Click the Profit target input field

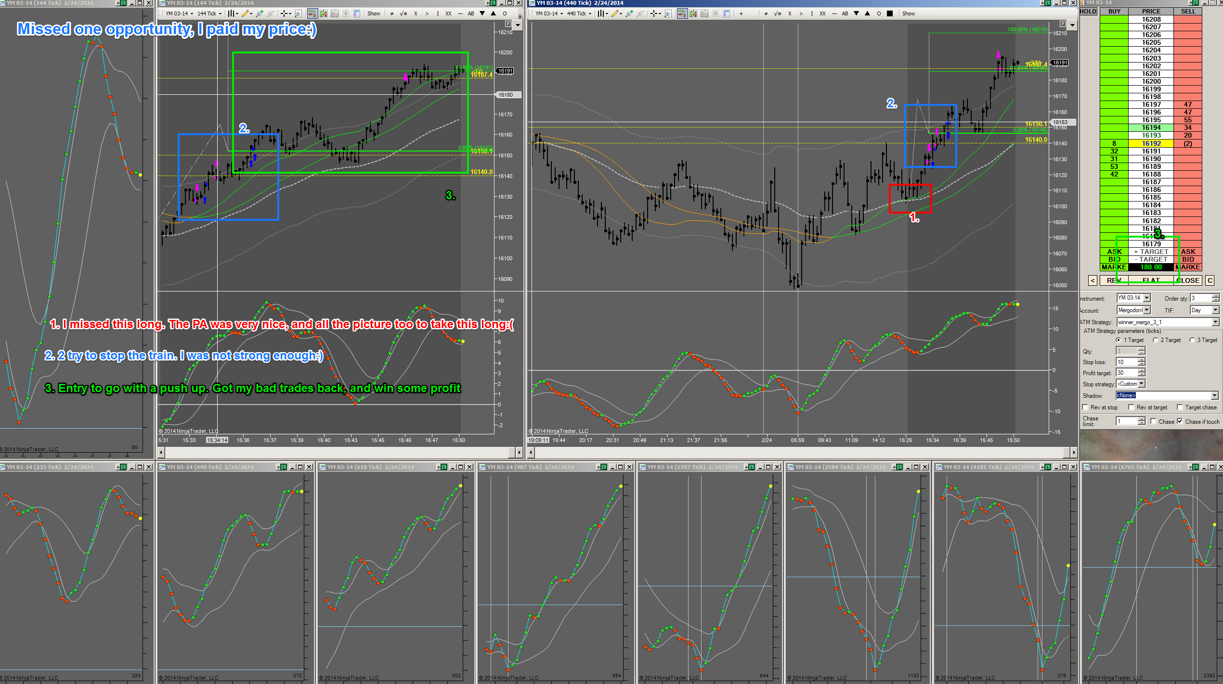point(1127,373)
